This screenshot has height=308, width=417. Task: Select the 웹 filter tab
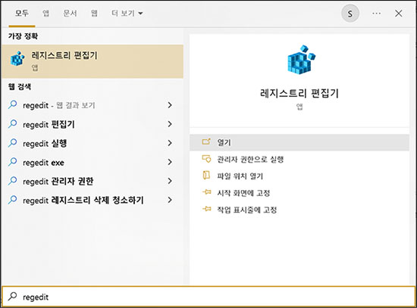[x=94, y=13]
